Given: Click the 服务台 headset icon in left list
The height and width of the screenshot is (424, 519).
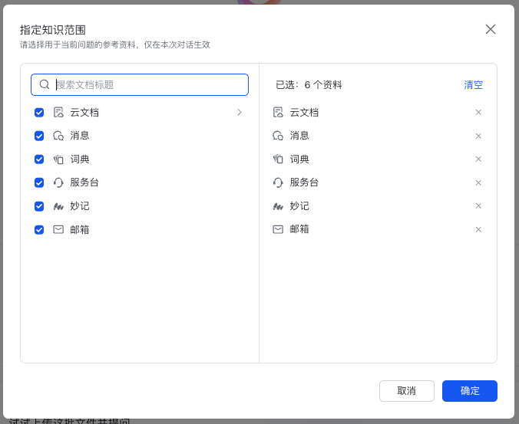Looking at the screenshot, I should point(58,182).
